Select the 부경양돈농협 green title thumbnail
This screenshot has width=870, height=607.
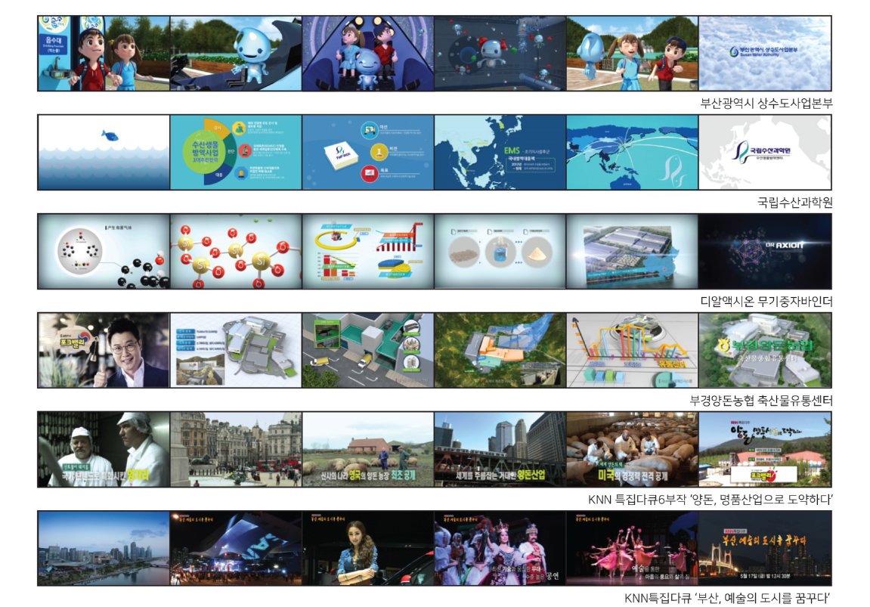click(x=765, y=350)
